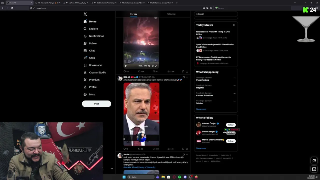View analytics of post with 238K views

pyautogui.click(x=171, y=71)
